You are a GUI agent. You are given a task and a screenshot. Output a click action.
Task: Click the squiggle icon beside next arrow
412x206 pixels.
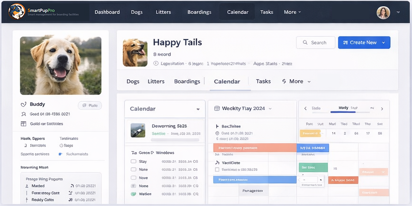tap(372, 108)
